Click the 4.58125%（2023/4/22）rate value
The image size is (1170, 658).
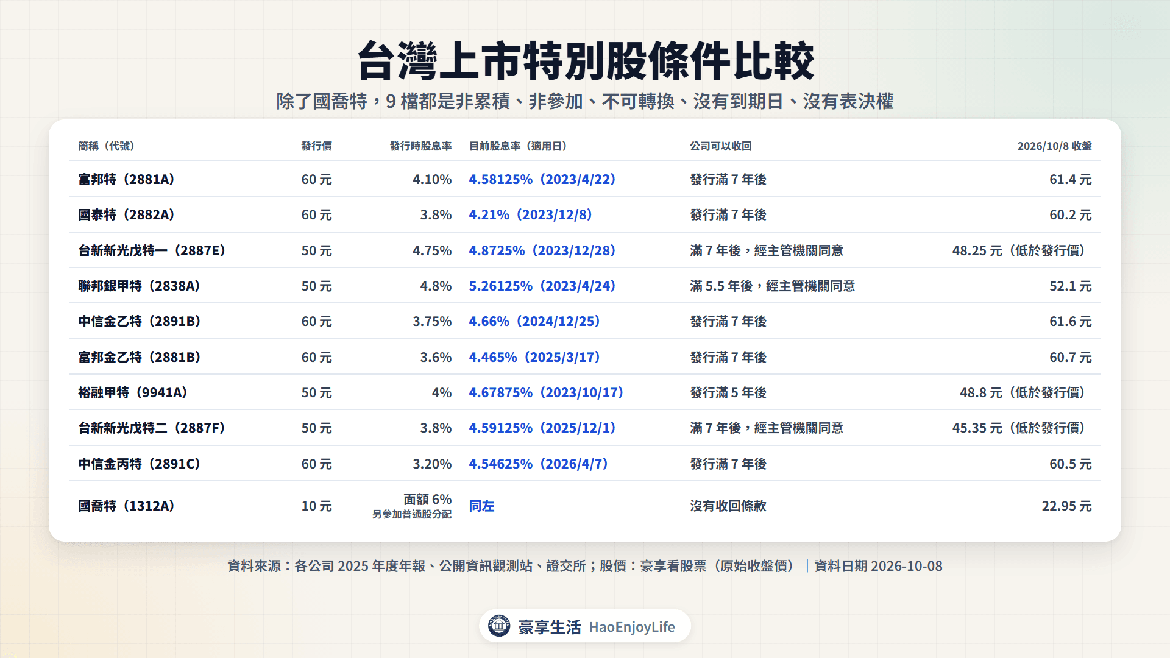point(542,179)
